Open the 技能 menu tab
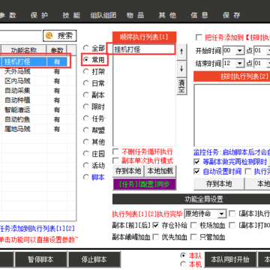270x270 pixels. (x=71, y=15)
